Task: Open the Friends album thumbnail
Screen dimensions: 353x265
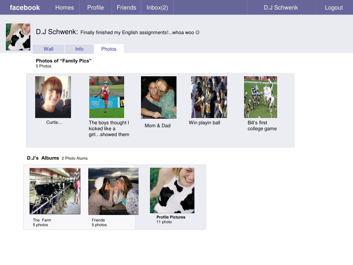Action: [x=113, y=191]
